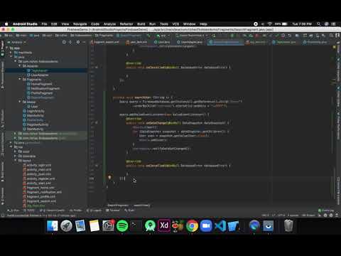Open the Android view dropdown in Project panel
Image resolution: width=341 pixels, height=256 pixels.
click(17, 42)
